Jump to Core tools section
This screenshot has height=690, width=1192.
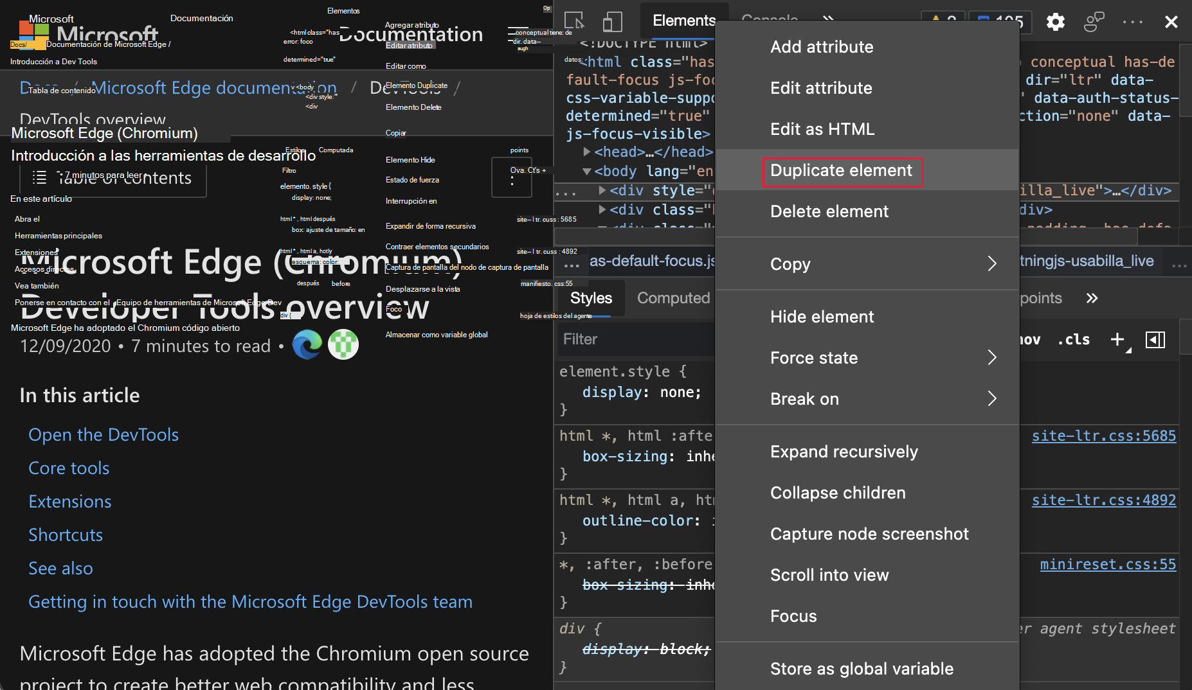[x=69, y=468]
